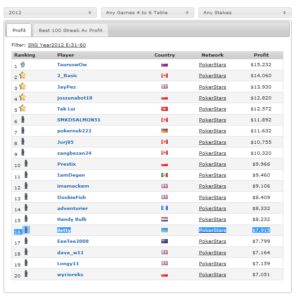Click the highlighted $7,915 profit for iletty

click(x=261, y=230)
